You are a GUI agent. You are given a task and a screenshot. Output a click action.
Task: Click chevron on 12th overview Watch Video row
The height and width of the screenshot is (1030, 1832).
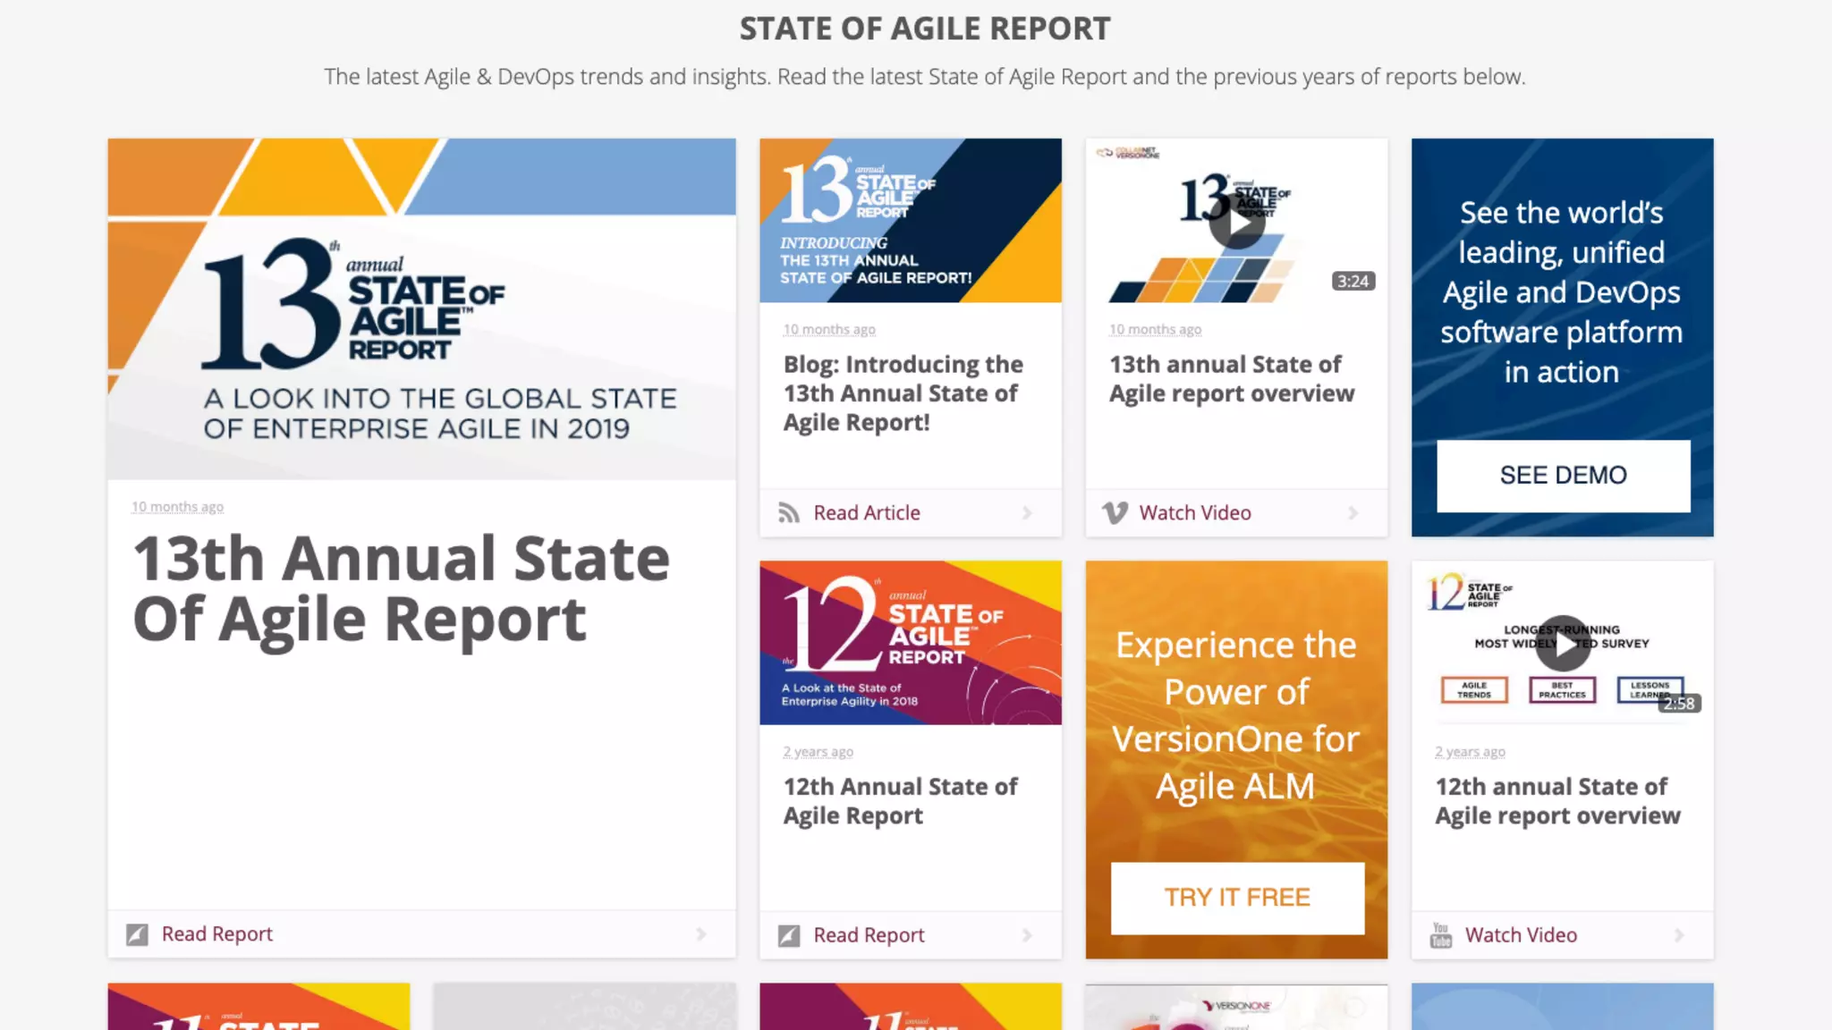coord(1679,935)
